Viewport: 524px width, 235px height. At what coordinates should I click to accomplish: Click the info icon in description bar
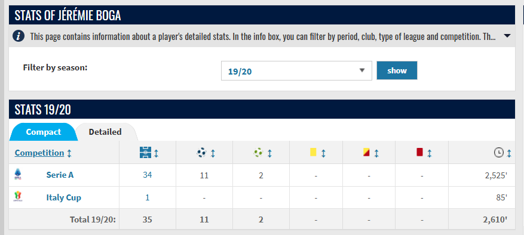[19, 36]
